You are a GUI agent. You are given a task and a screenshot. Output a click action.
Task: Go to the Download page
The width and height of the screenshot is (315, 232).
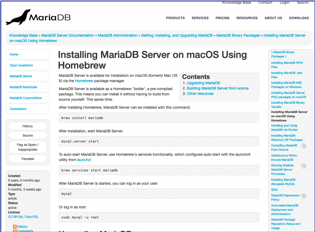click(299, 18)
